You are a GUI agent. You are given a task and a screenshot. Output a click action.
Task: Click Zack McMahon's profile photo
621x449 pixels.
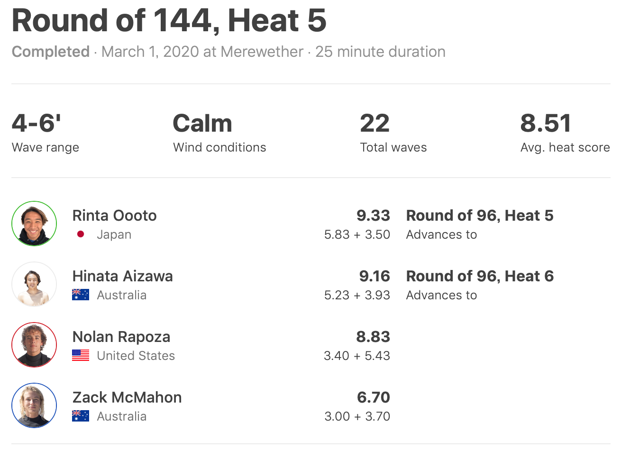tap(34, 406)
